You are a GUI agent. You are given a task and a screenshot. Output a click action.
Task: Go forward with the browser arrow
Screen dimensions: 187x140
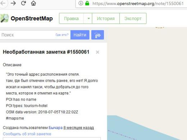[x=13, y=3]
